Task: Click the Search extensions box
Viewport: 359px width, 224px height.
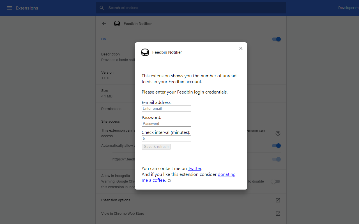Action: tap(168, 8)
